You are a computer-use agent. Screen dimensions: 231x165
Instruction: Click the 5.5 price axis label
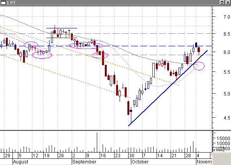[x=227, y=72]
